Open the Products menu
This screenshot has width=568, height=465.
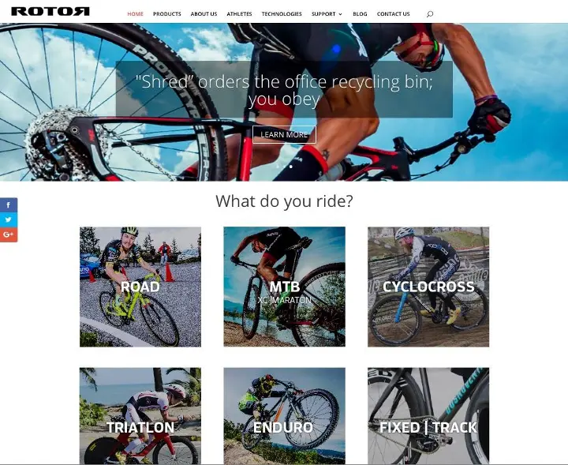coord(167,13)
